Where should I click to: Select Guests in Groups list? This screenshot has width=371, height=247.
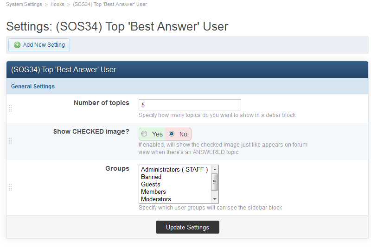coord(151,185)
